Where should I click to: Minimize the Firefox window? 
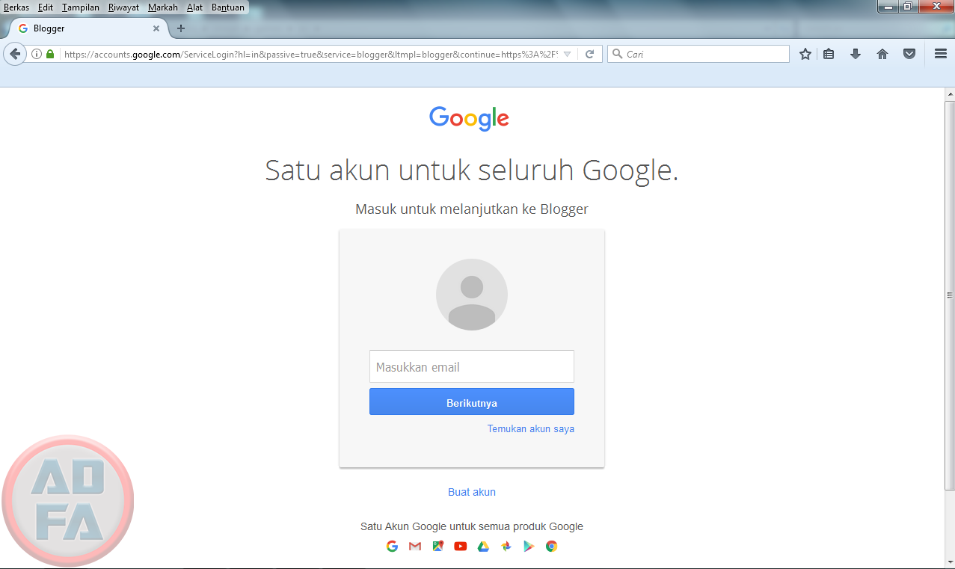tap(888, 6)
